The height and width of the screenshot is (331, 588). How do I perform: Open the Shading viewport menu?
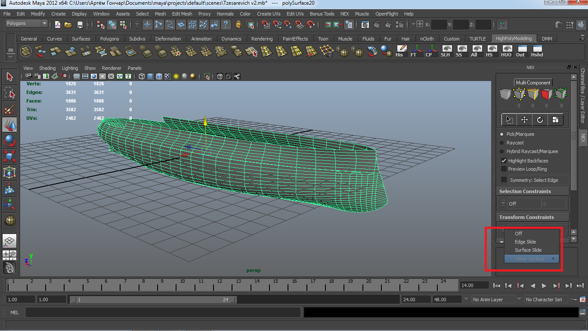coord(47,68)
